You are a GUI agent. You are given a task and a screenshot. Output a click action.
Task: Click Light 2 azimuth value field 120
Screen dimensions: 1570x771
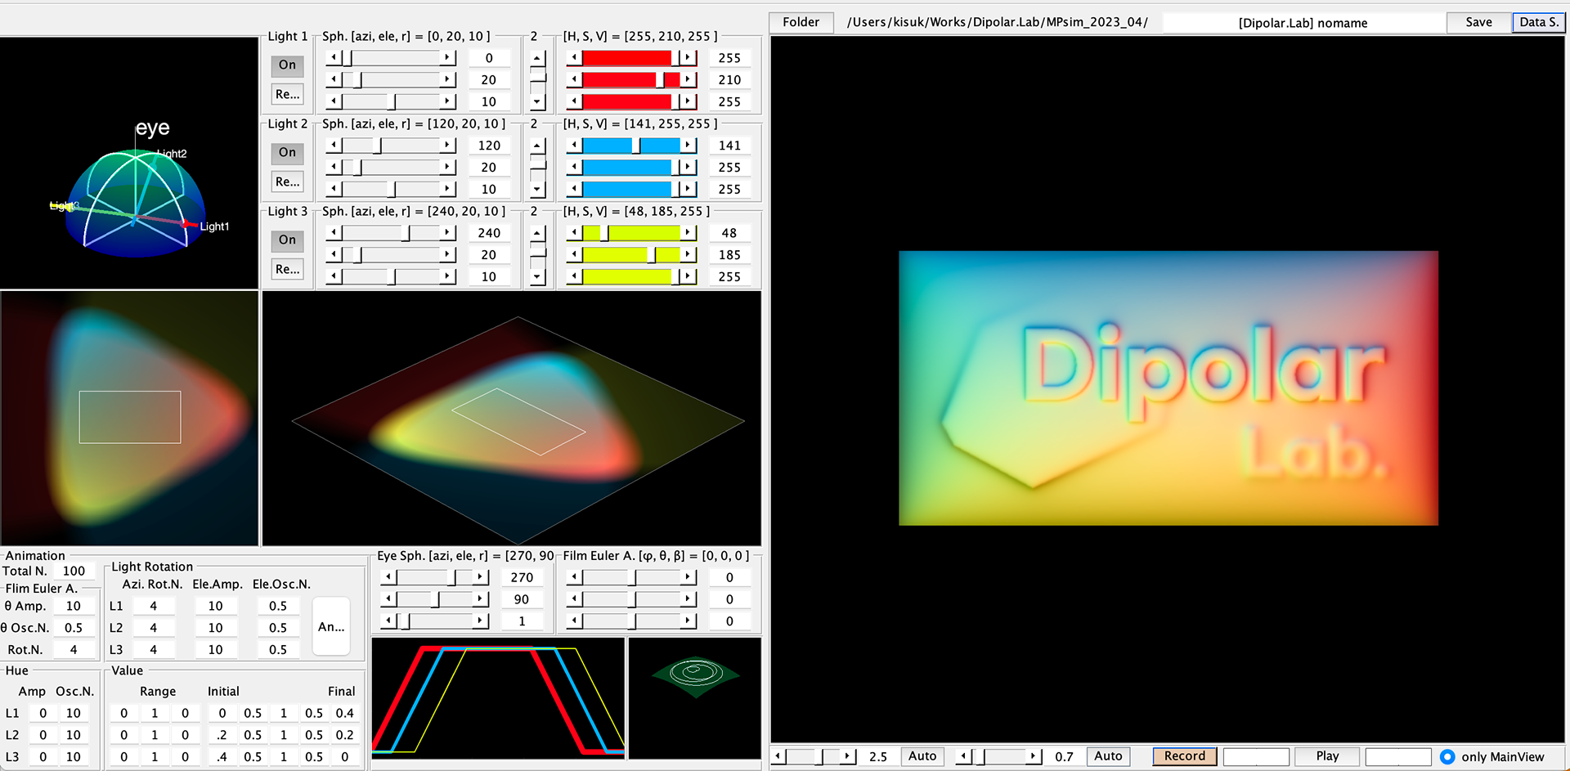click(489, 146)
